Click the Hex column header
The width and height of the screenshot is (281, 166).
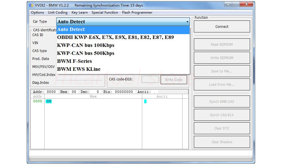point(93,96)
